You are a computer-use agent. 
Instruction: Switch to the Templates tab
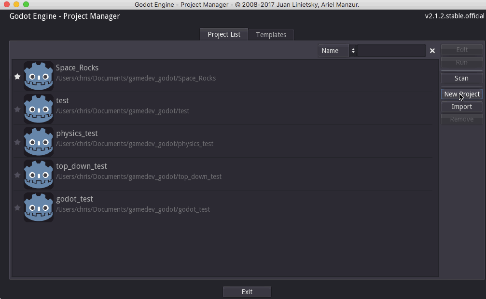pos(271,35)
